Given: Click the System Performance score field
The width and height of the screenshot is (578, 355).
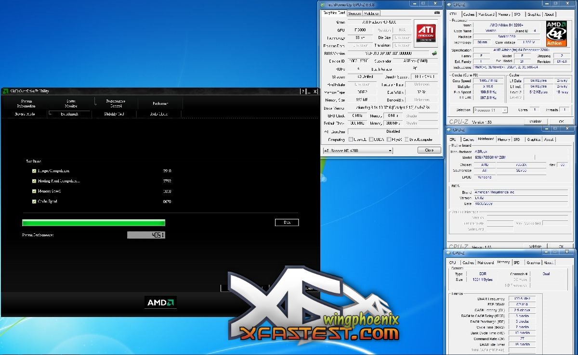Looking at the screenshot, I should click(x=146, y=235).
